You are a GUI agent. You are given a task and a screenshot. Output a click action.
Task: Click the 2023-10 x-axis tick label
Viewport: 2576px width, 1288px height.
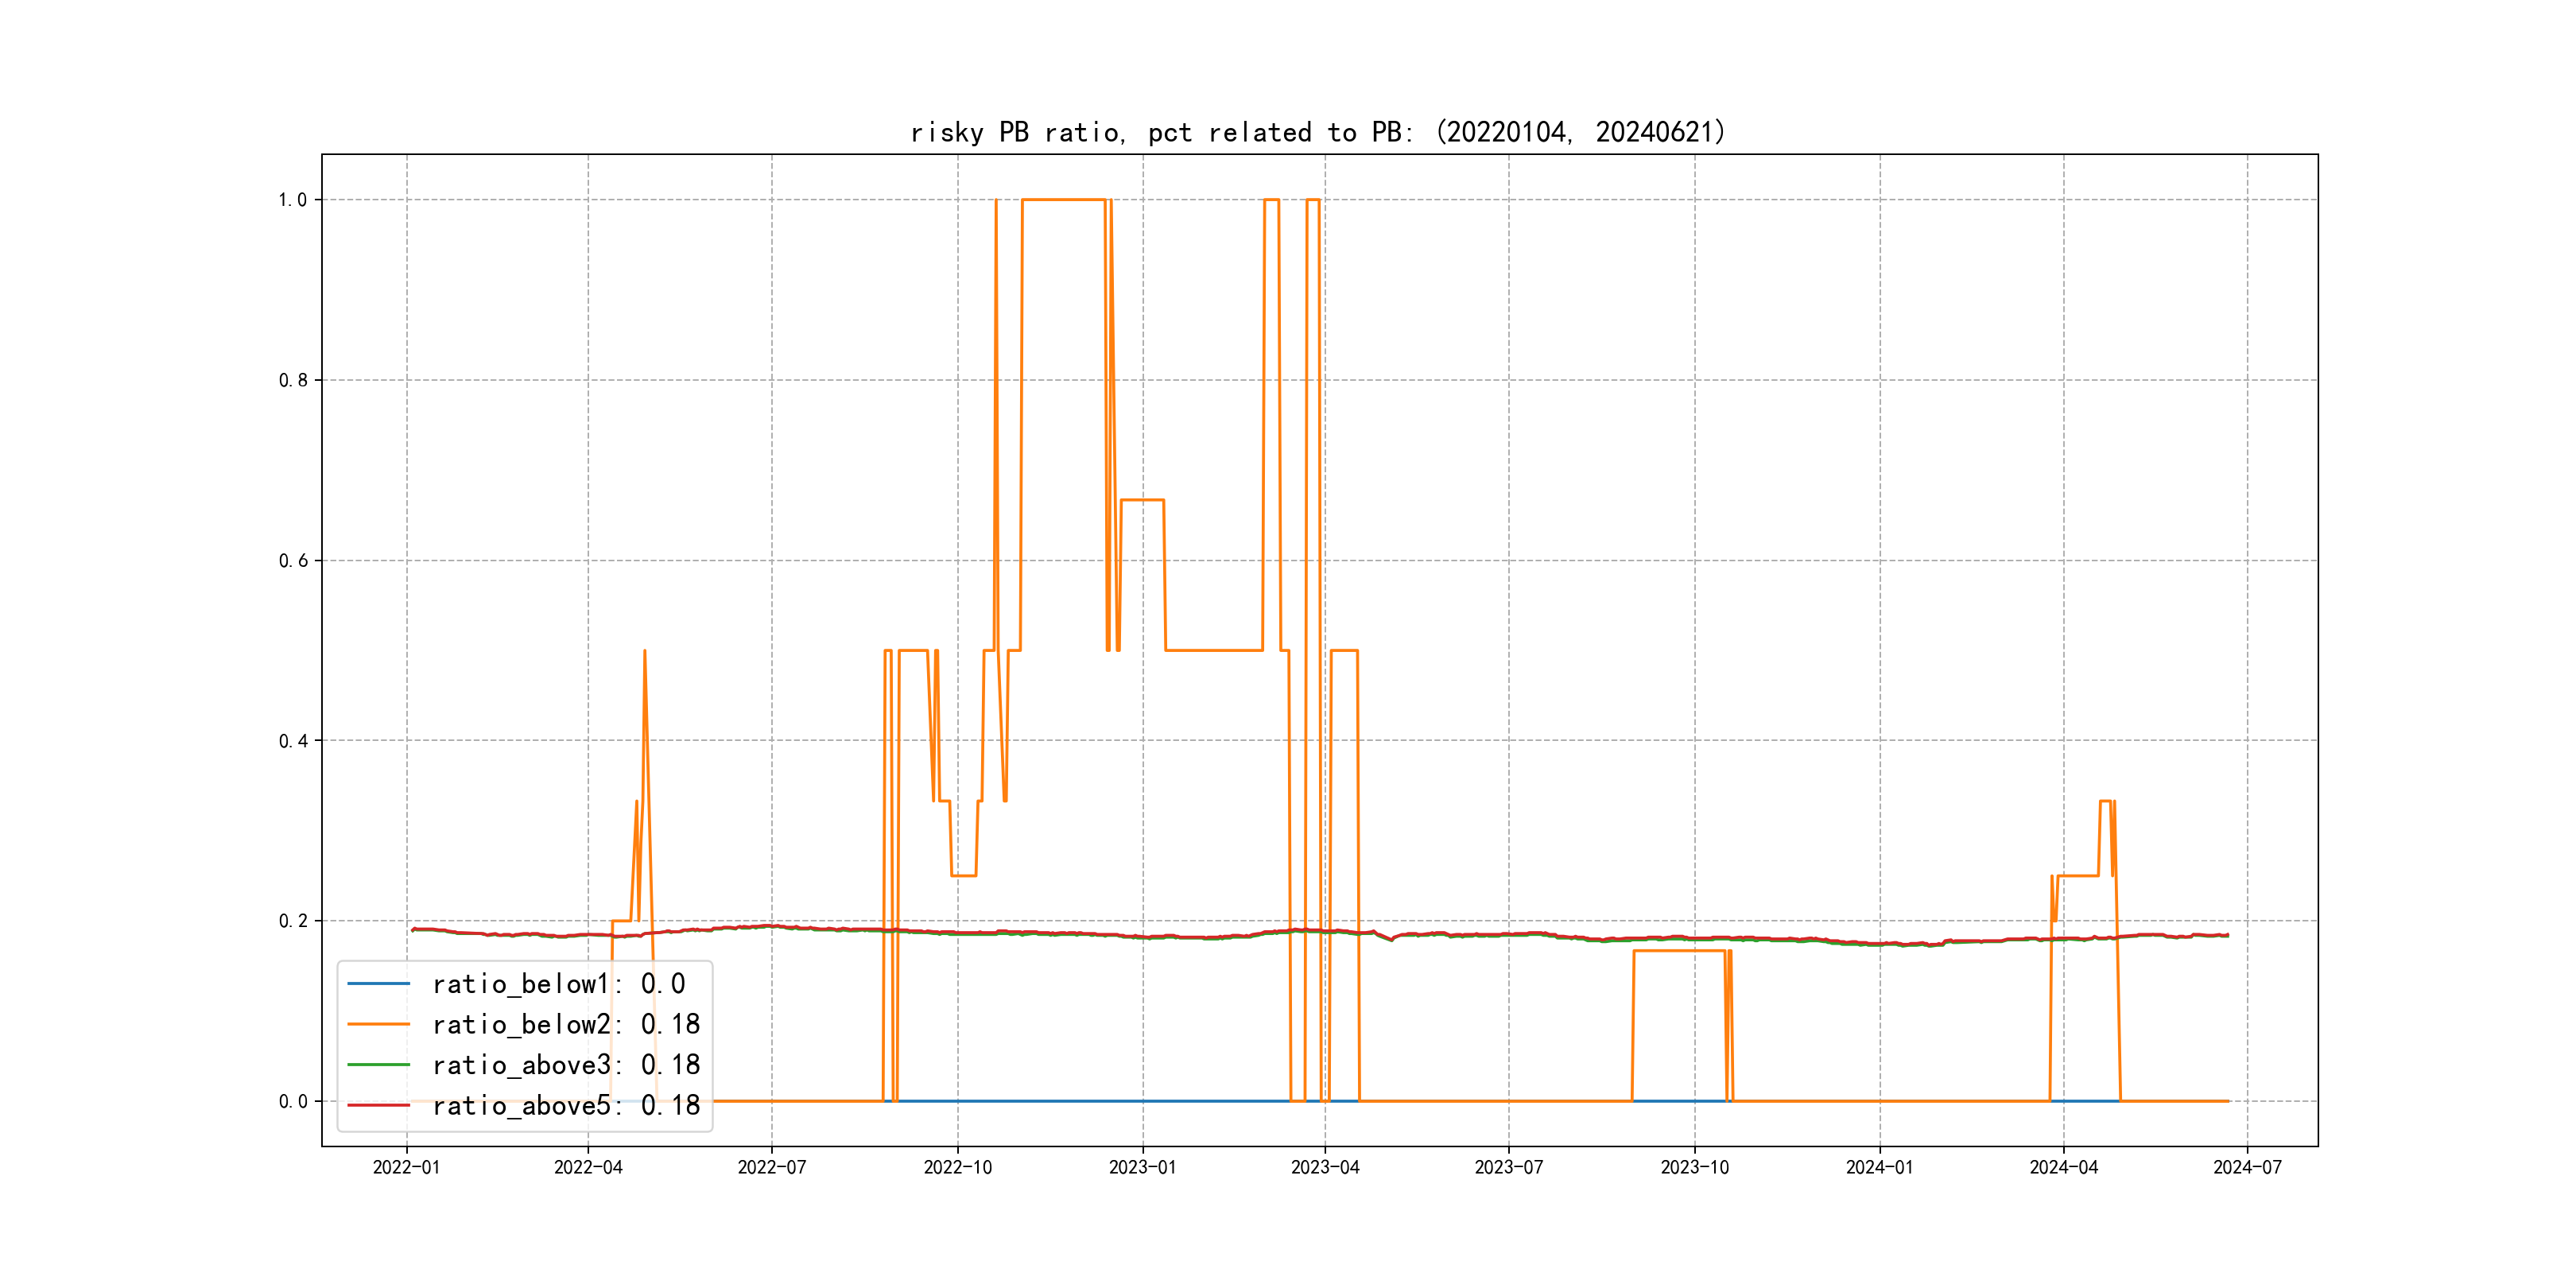[1694, 1167]
